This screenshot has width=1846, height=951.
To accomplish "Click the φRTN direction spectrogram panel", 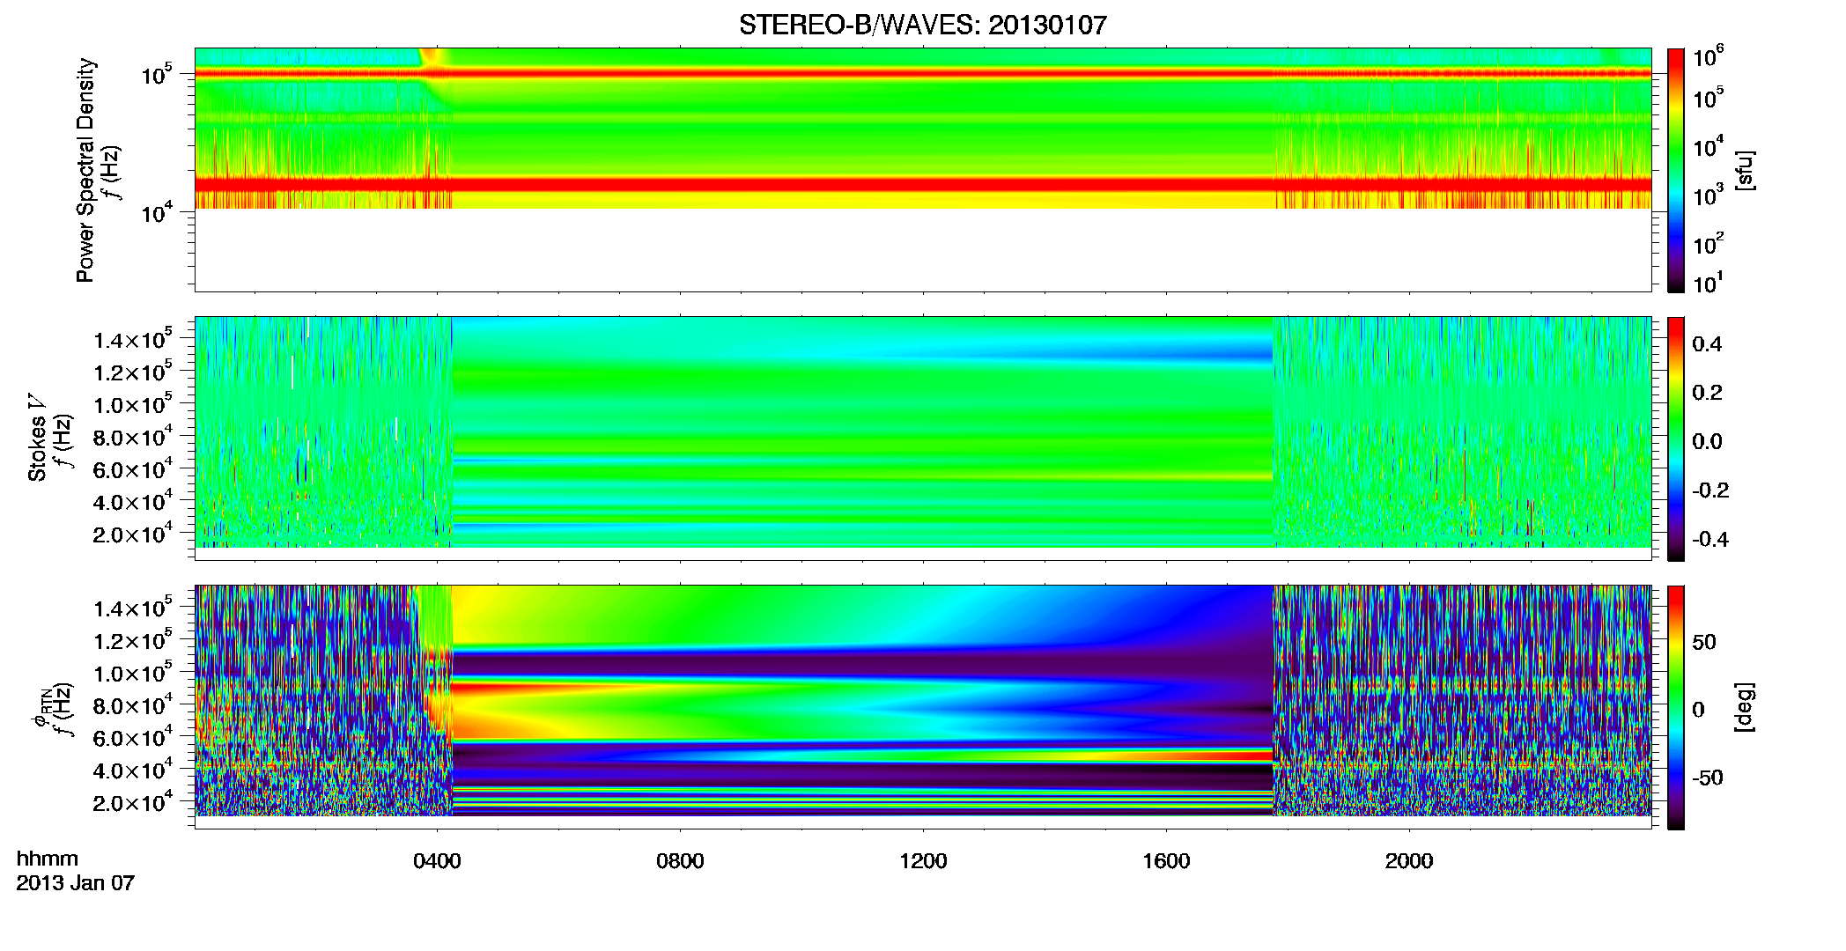I will coord(923,706).
